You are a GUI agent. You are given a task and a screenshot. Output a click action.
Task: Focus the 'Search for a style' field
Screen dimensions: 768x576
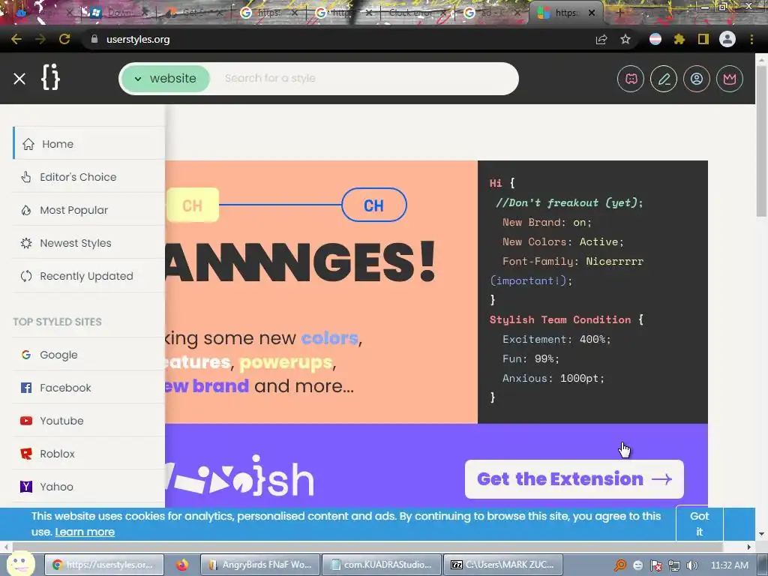[364, 79]
